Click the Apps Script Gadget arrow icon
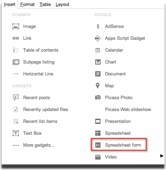Screen dimensions: 166x170 (x=98, y=38)
